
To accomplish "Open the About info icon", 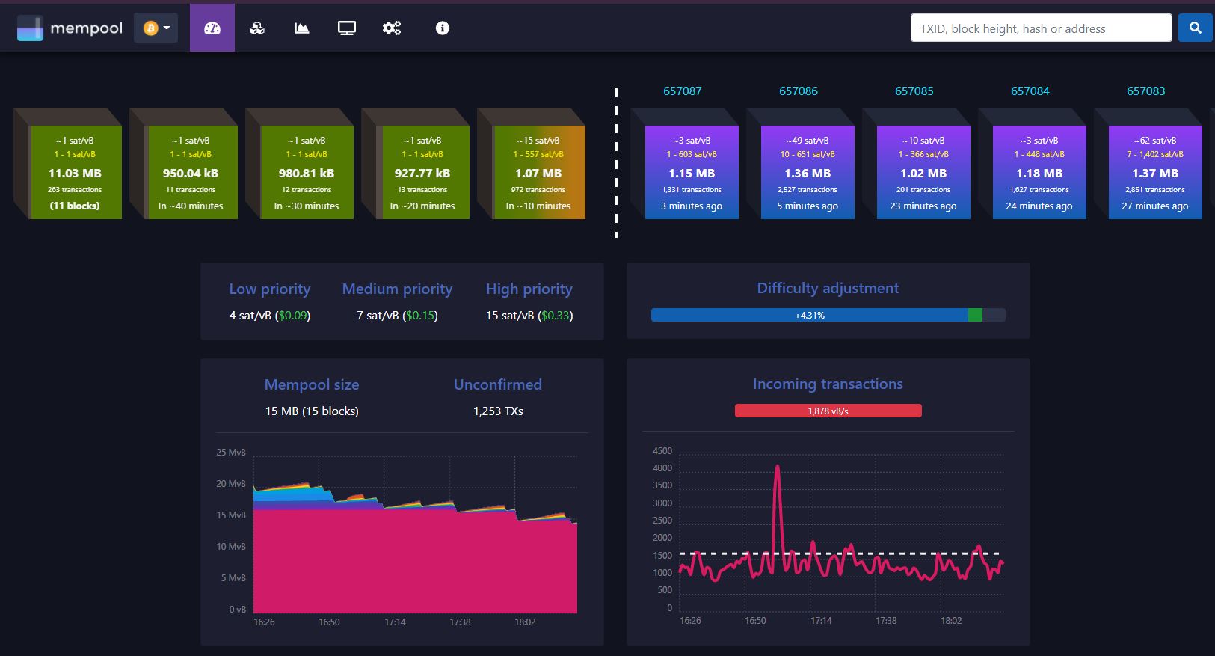I will click(x=443, y=28).
